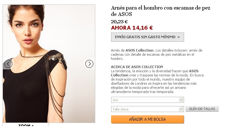Click the empty tab beside ZOOM +
The width and height of the screenshot is (226, 128).
[72, 125]
